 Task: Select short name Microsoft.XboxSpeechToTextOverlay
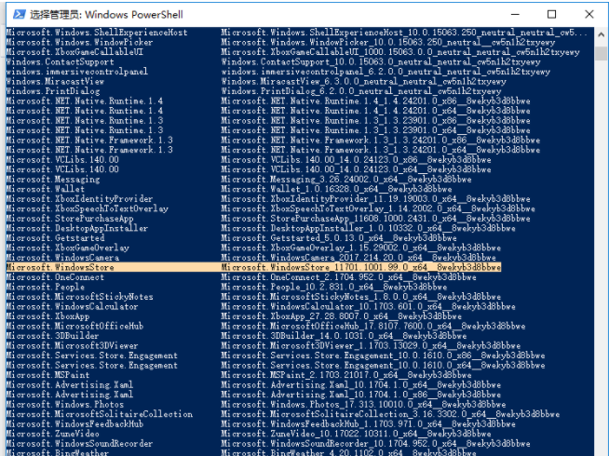[87, 208]
